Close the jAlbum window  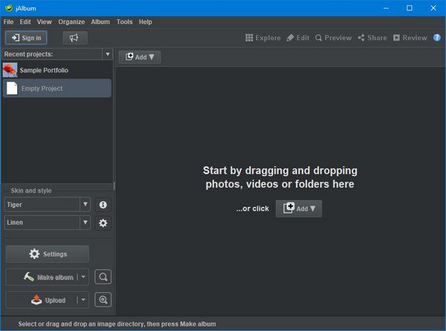click(433, 8)
